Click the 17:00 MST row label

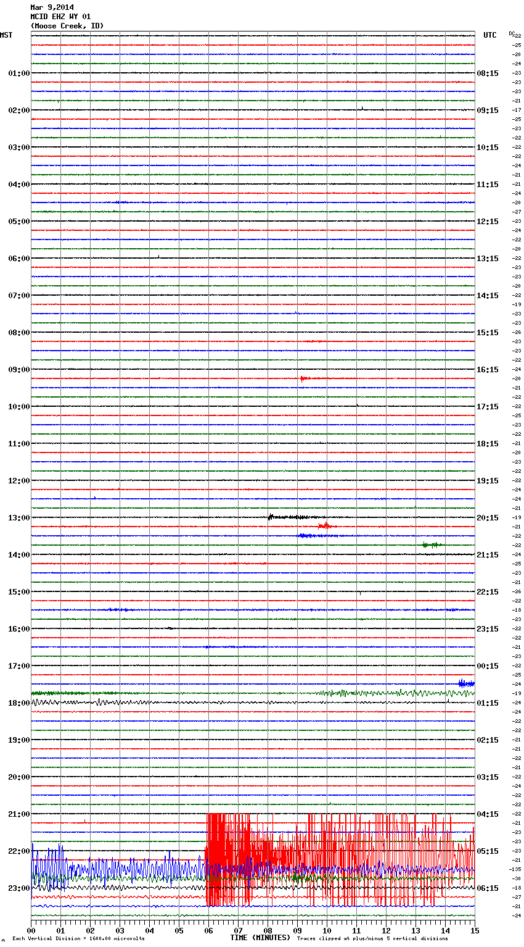[19, 666]
